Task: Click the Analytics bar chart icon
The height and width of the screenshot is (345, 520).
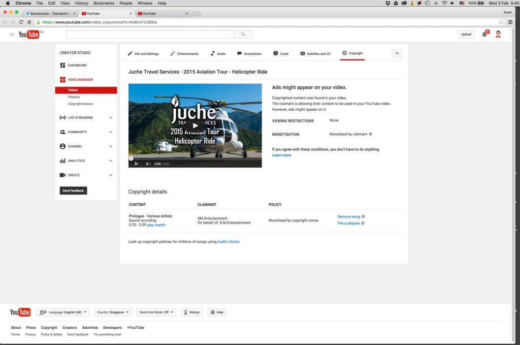Action: (62, 161)
